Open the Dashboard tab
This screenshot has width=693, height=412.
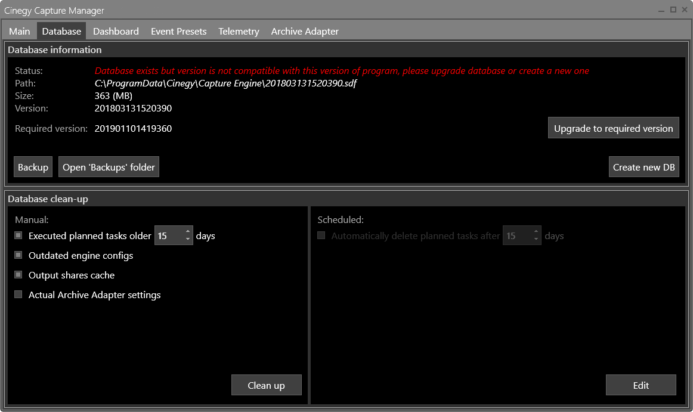116,32
